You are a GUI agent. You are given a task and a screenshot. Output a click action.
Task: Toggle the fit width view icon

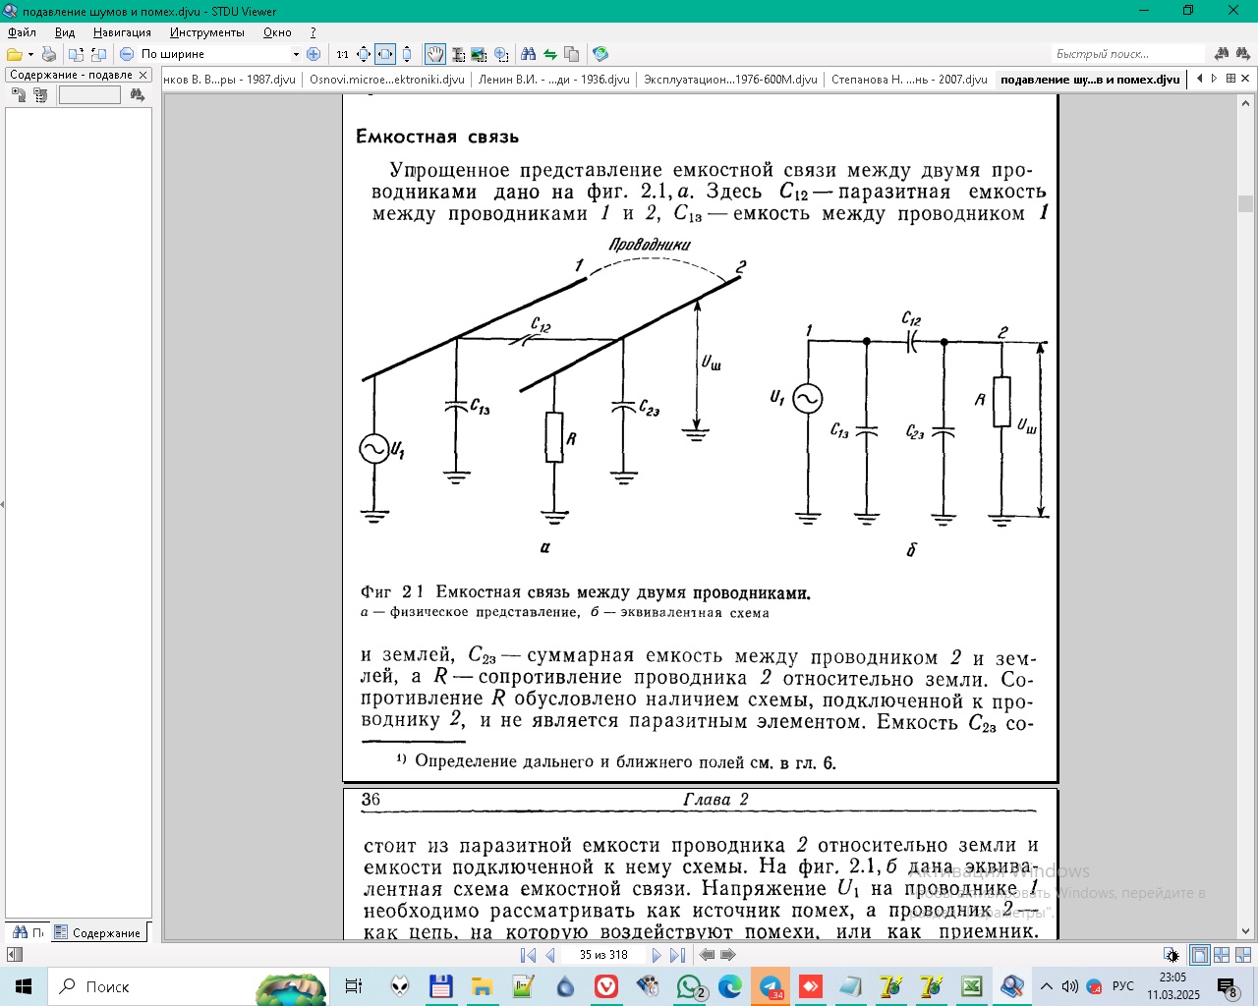coord(385,54)
